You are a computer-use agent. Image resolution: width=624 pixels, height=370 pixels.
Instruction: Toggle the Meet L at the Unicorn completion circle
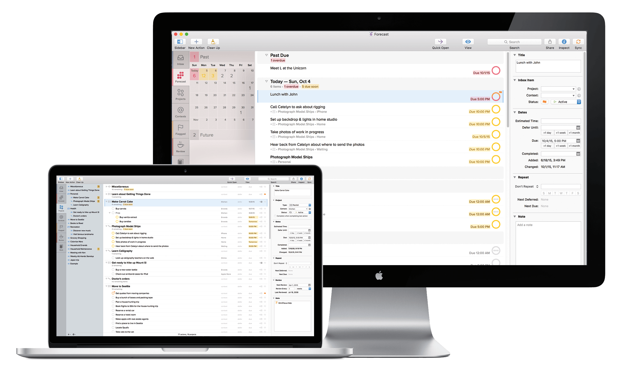[x=497, y=69]
